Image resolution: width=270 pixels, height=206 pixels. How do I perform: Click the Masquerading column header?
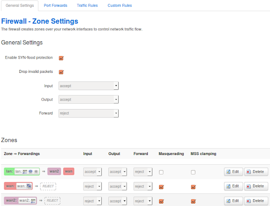(171, 154)
